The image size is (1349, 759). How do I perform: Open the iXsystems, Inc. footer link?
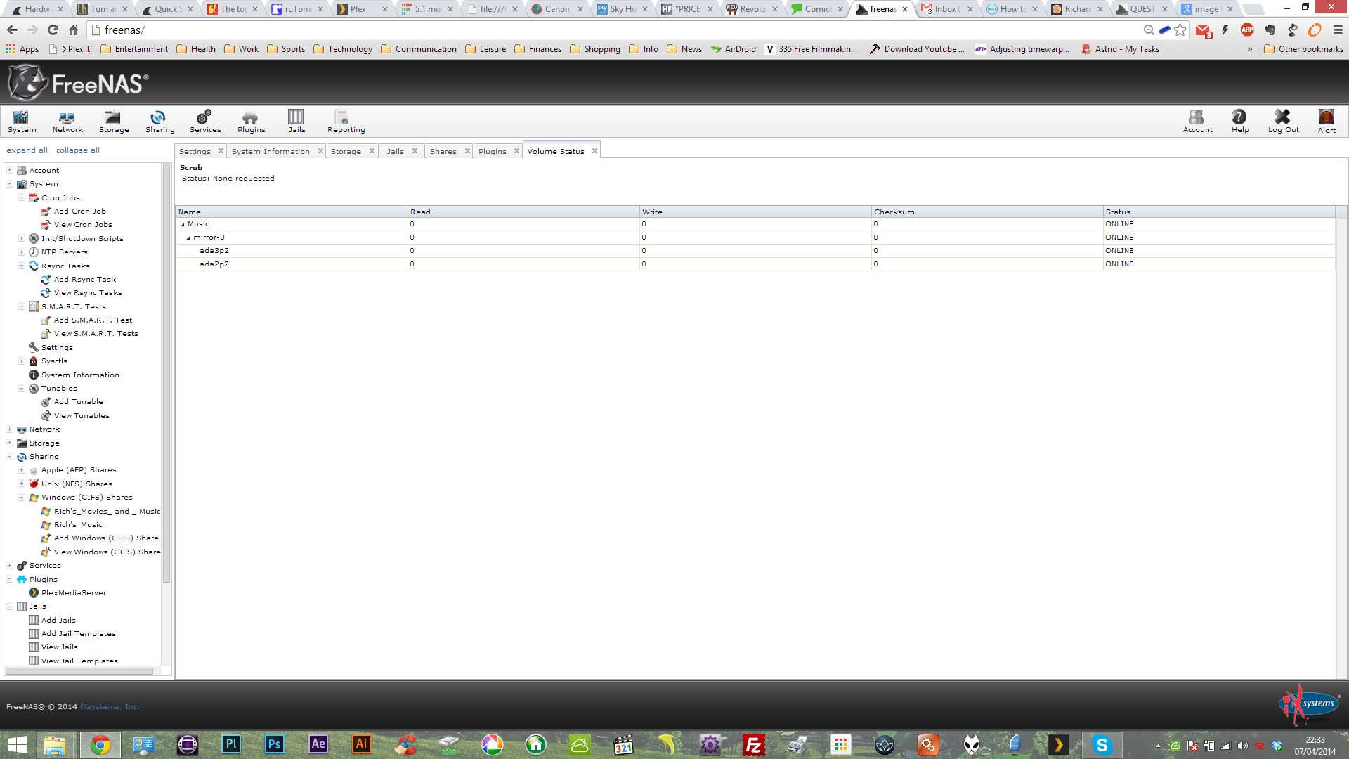[109, 707]
